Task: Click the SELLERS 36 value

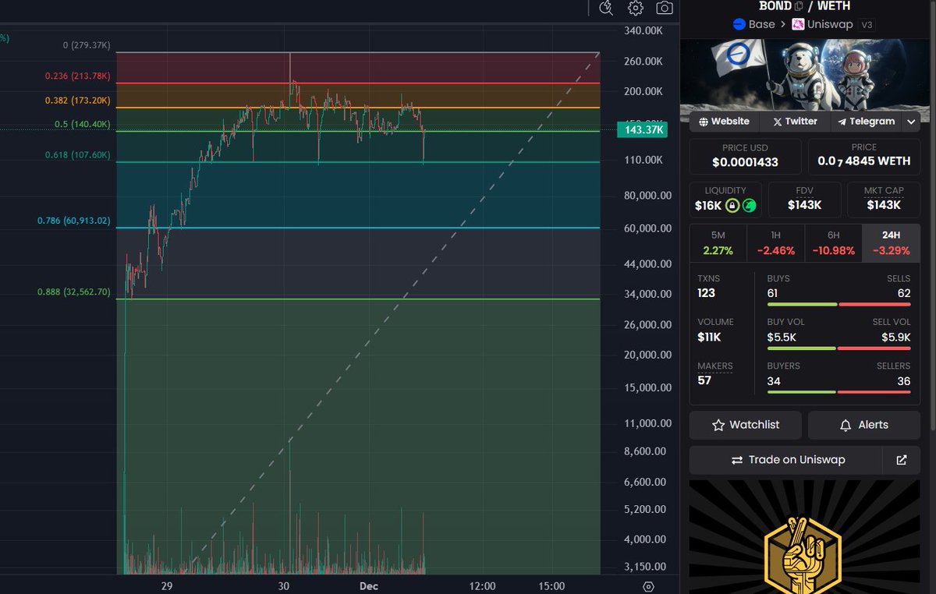Action: click(904, 380)
